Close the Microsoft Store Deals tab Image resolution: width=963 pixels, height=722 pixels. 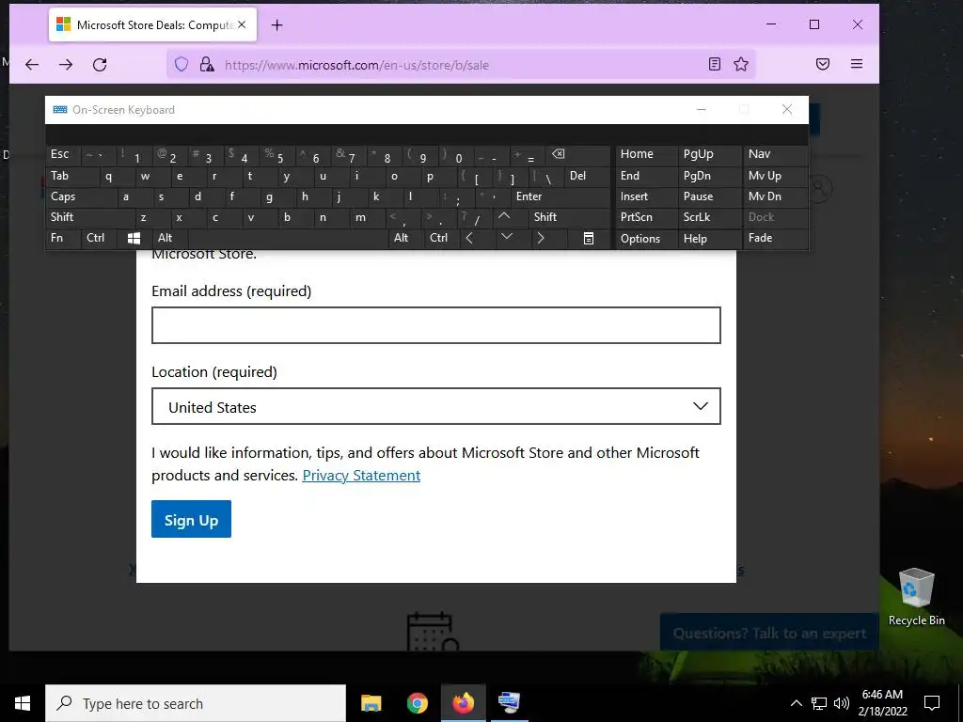coord(242,24)
